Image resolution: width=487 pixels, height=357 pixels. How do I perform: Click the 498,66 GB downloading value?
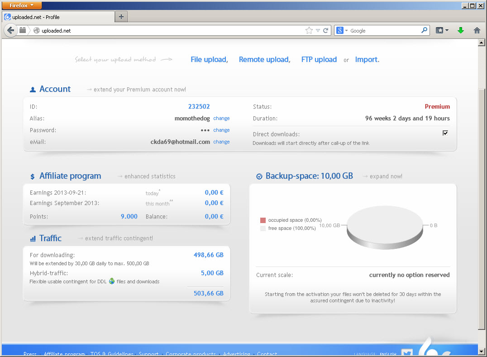pyautogui.click(x=209, y=255)
